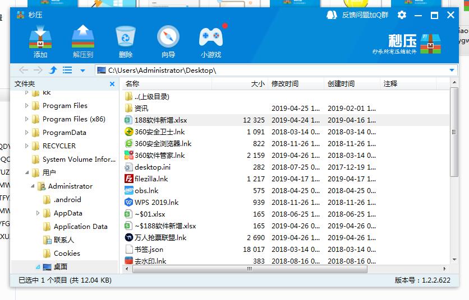Image resolution: width=469 pixels, height=300 pixels.
Task: Select WPS 2019.lnk shortcut icon
Action: 128,203
